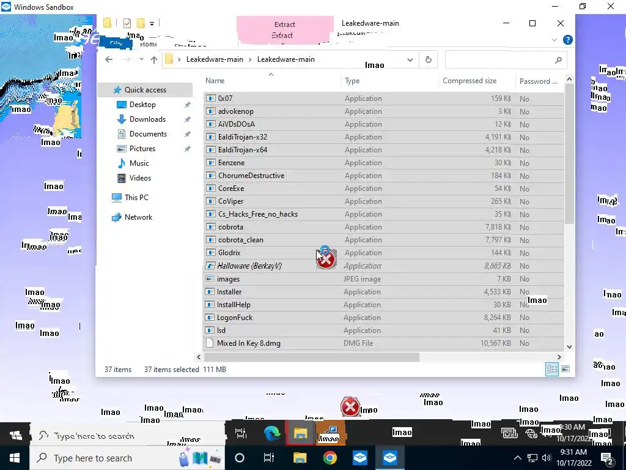626x470 pixels.
Task: Open host notification center icon
Action: [606, 458]
